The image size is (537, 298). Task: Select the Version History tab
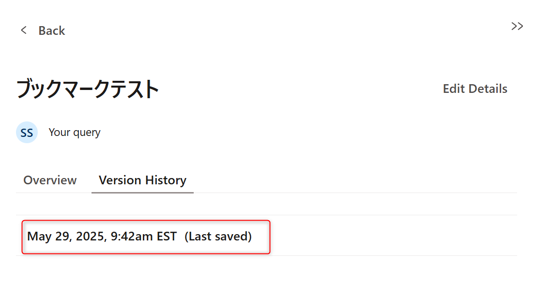(x=142, y=180)
